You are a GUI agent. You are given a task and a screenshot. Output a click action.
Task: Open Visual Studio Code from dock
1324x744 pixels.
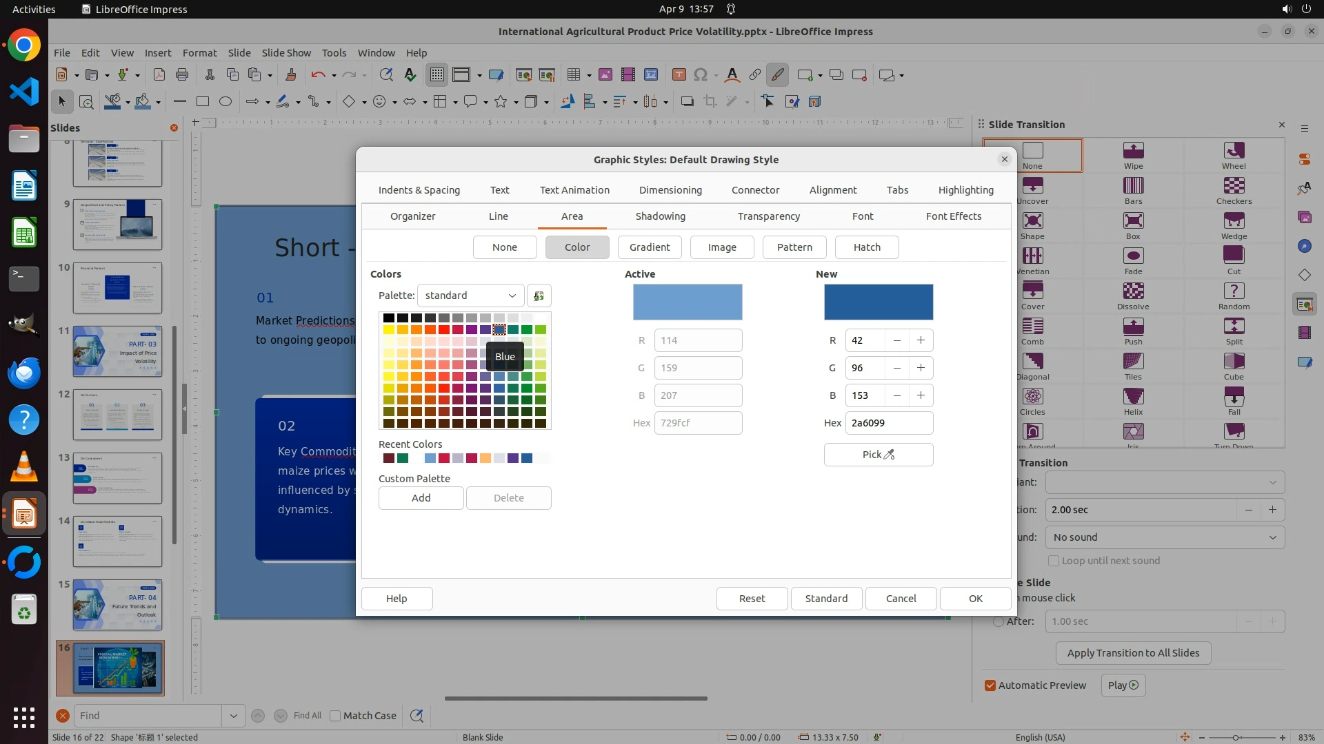(24, 92)
